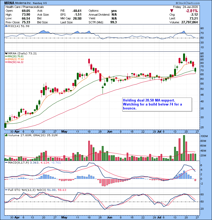Click the Jul label on price chart axis
The height and width of the screenshot is (220, 212).
tap(159, 131)
